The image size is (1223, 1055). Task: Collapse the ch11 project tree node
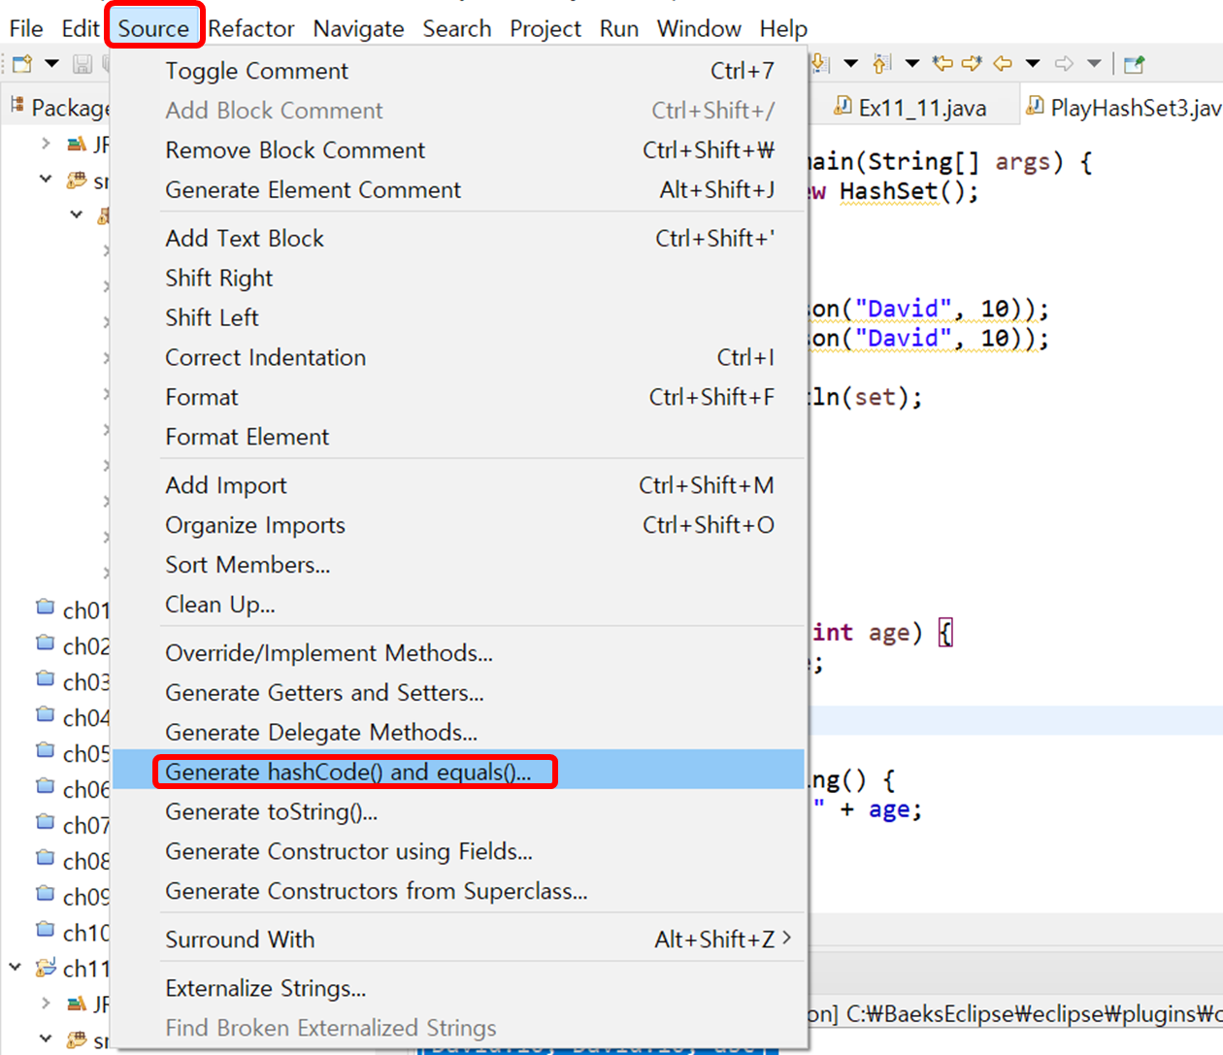(16, 967)
